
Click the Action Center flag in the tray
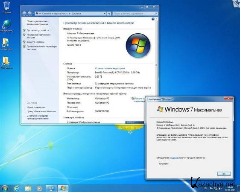211,188
